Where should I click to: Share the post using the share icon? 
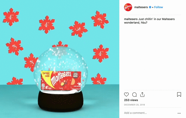pyautogui.click(x=142, y=95)
